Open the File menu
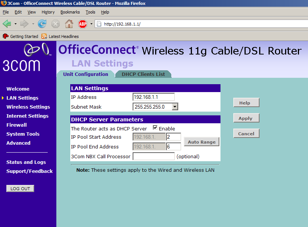The image size is (308, 227). (x=6, y=12)
